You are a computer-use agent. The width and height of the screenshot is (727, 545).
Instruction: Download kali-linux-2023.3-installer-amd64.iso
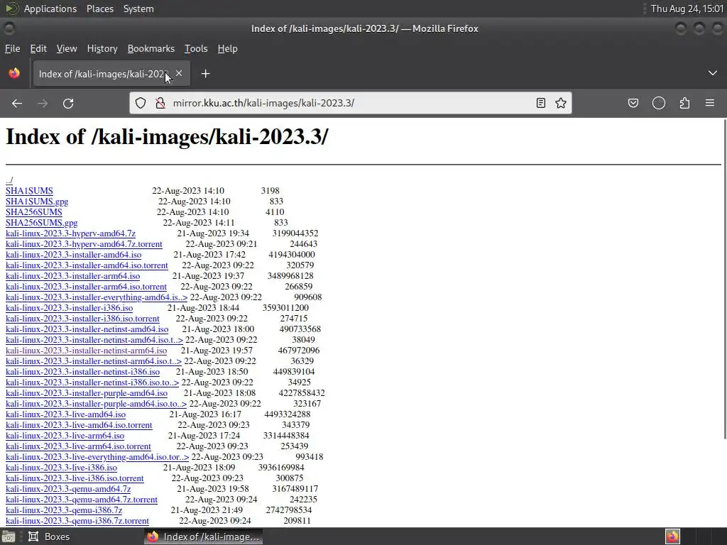(74, 255)
